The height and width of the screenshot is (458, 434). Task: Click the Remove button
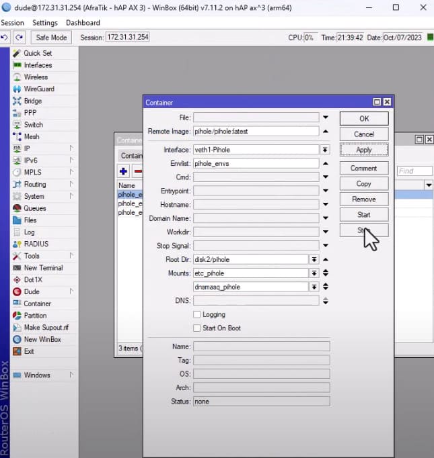point(364,199)
